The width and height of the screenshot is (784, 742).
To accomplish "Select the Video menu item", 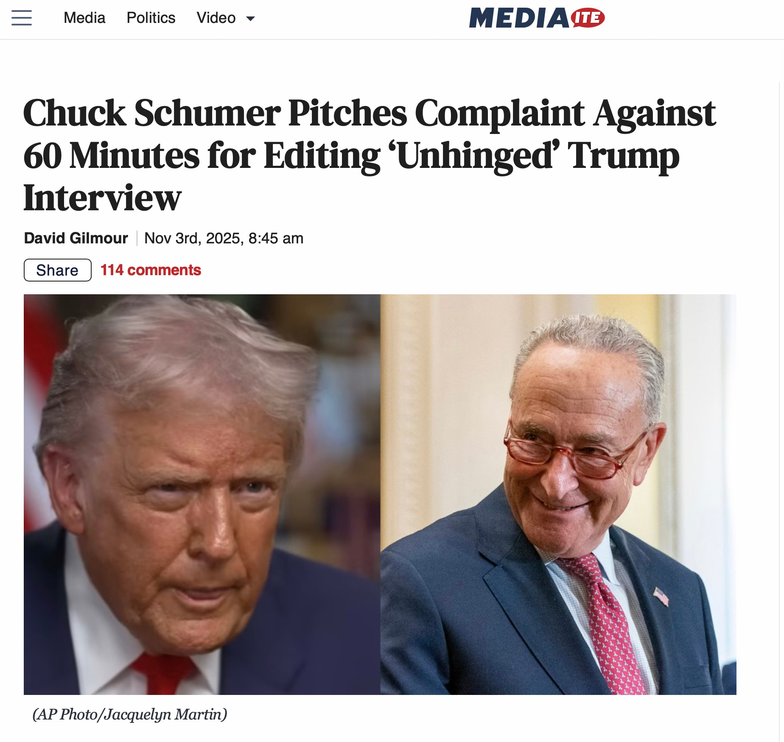I will (x=216, y=18).
